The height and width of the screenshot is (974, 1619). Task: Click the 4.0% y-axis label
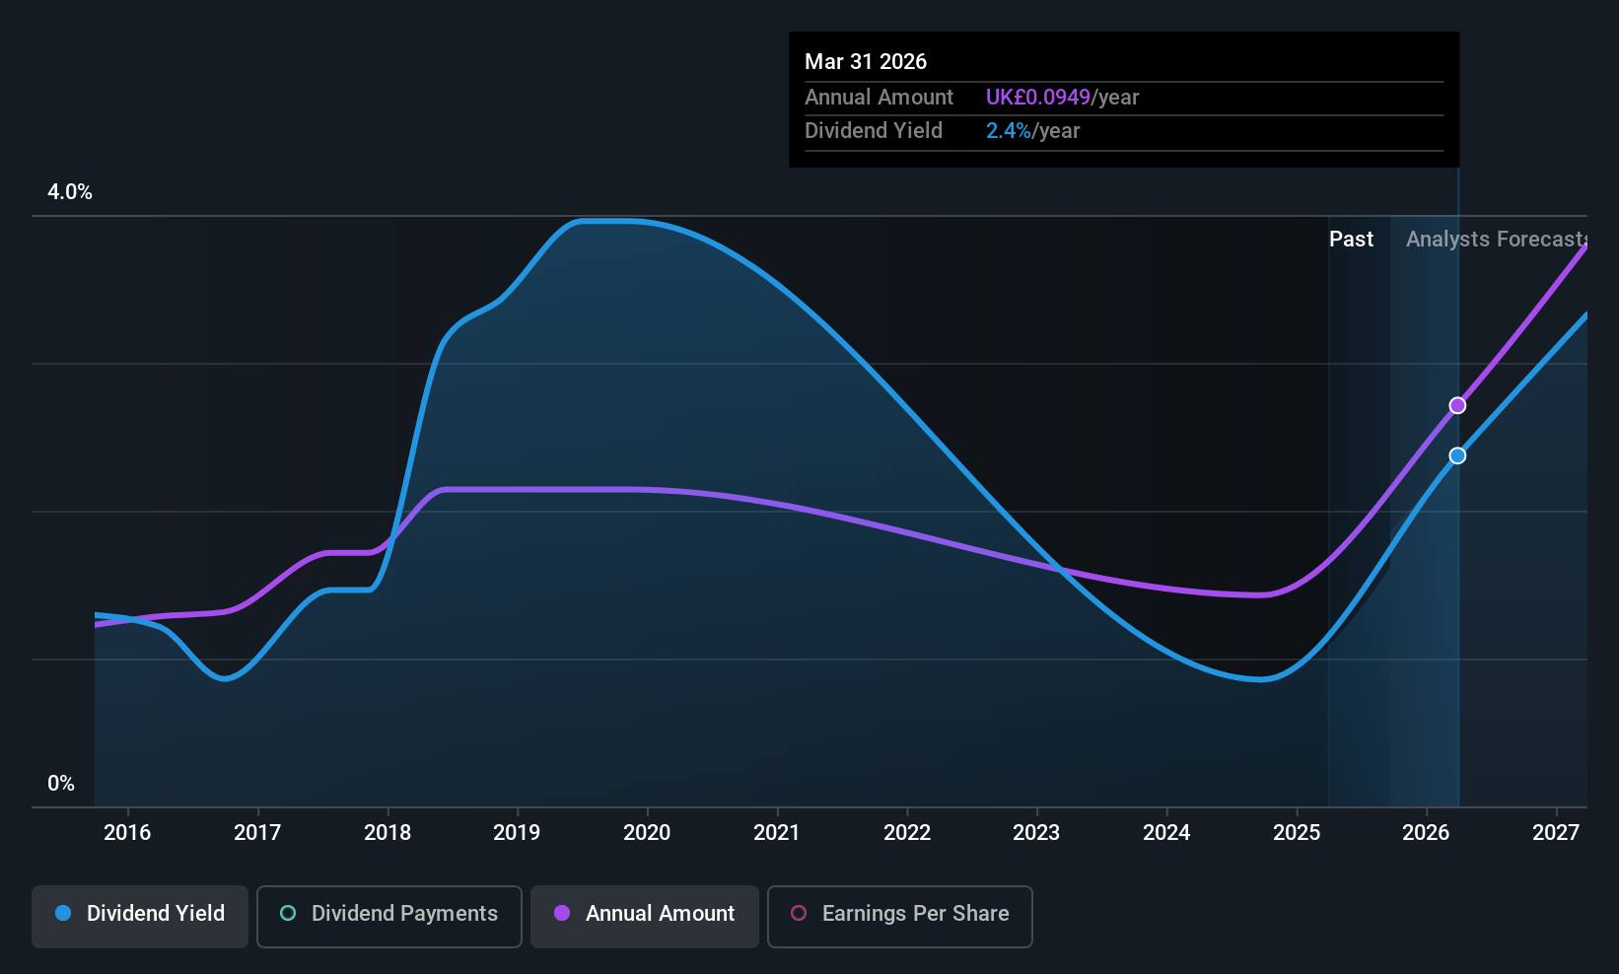(70, 192)
